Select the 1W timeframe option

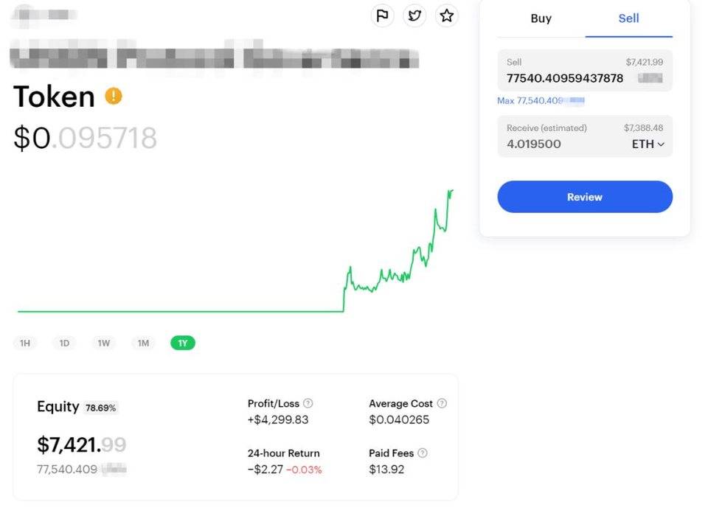(103, 343)
